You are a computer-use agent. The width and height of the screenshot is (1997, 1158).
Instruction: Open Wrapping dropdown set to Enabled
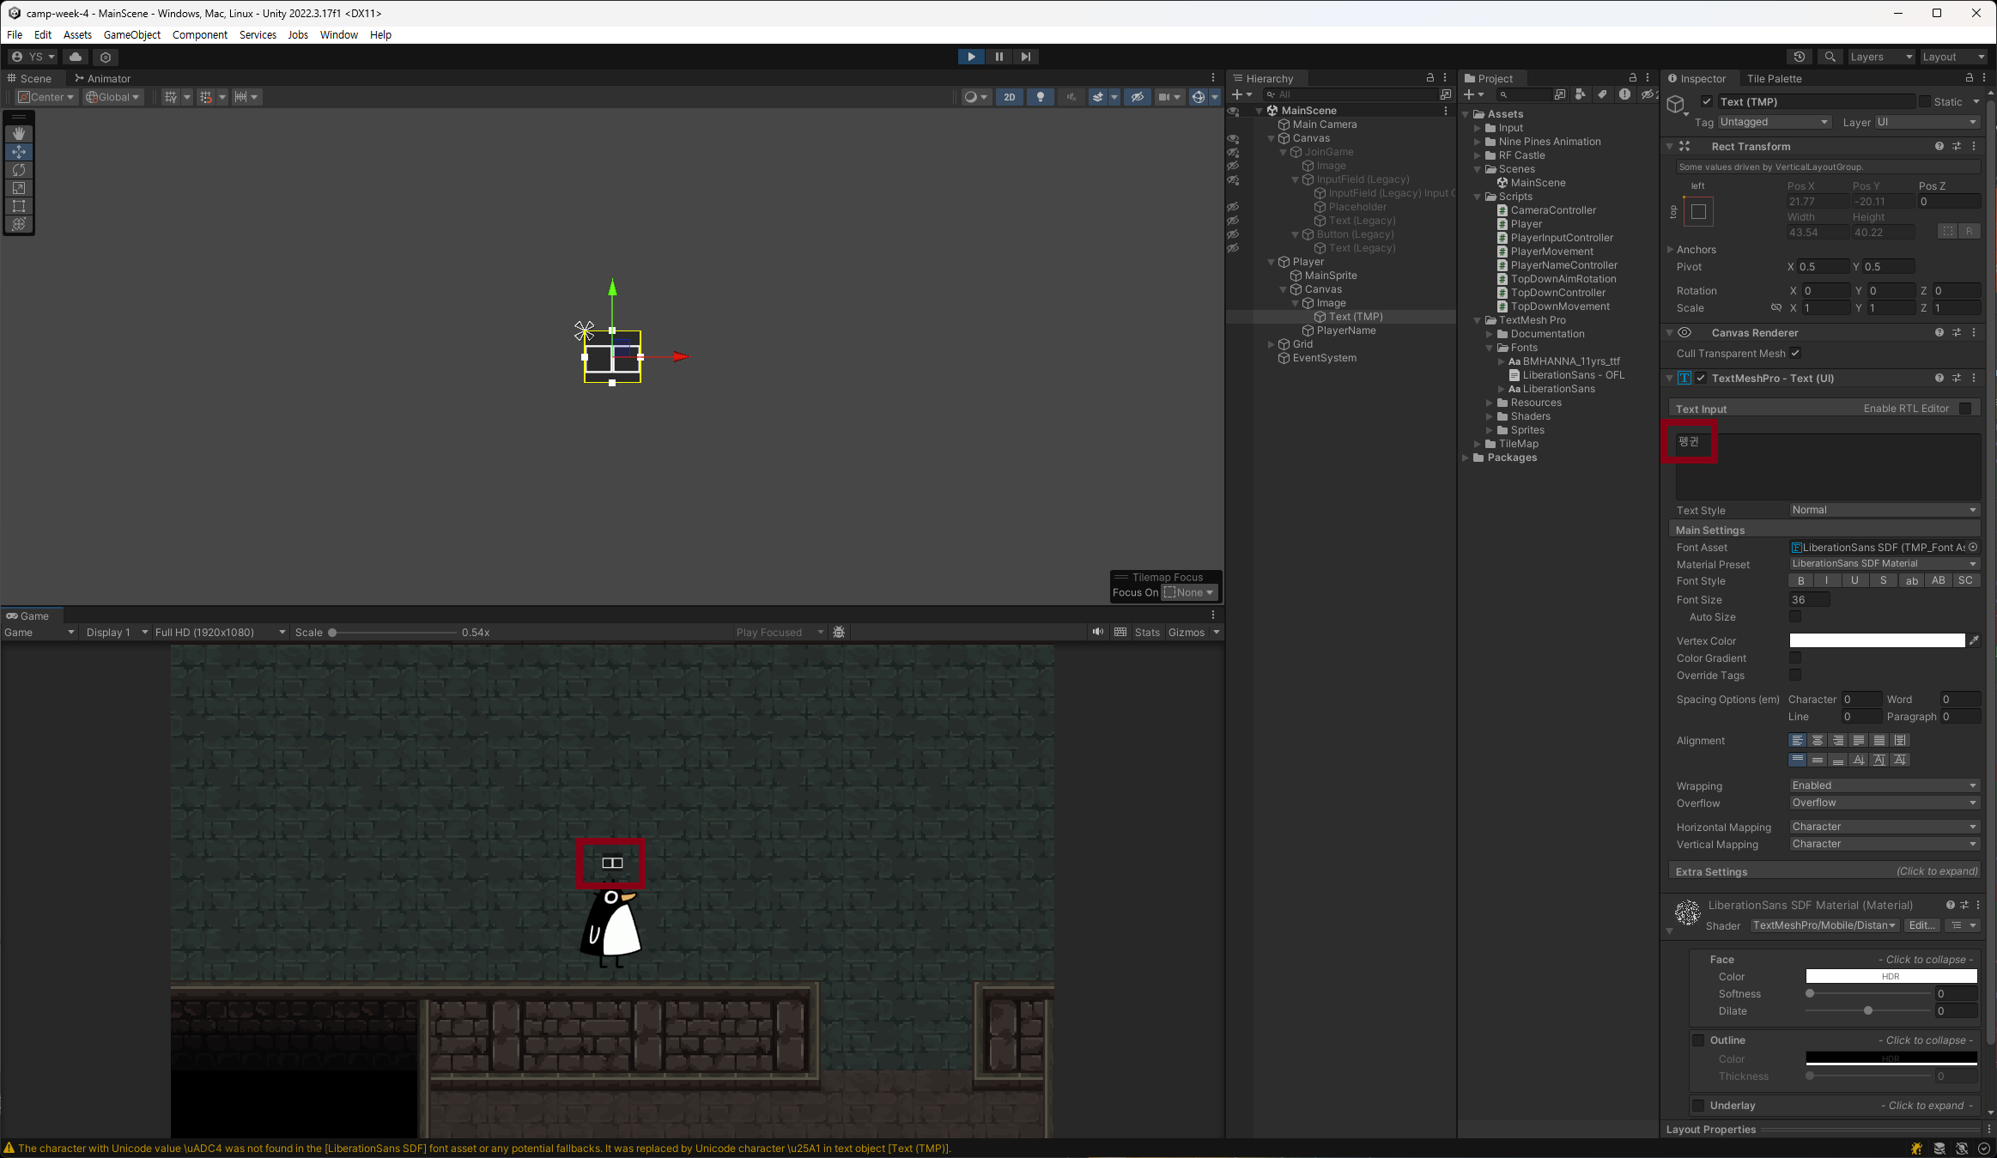[x=1885, y=785]
